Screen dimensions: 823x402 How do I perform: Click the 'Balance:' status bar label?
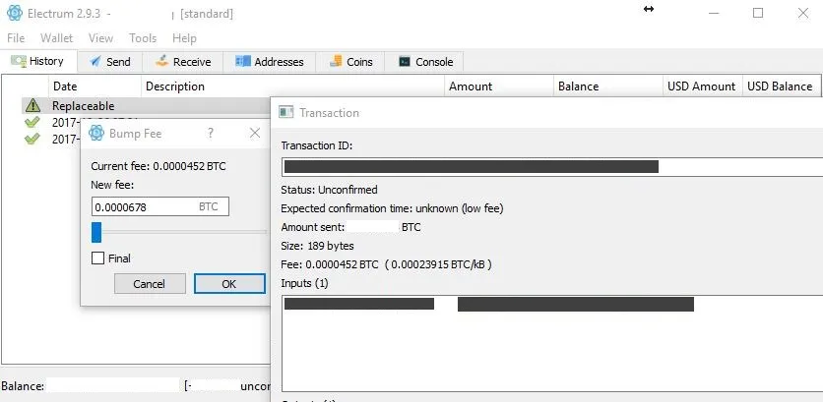[x=23, y=386]
